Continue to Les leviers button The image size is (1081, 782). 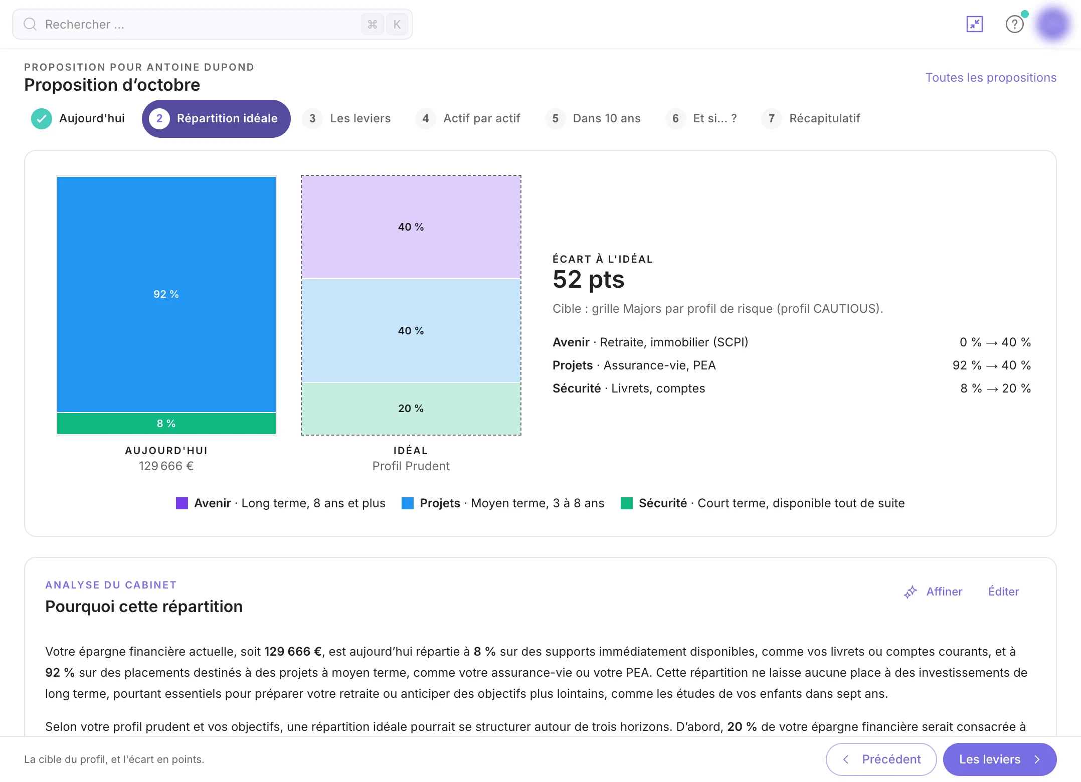pyautogui.click(x=1000, y=759)
